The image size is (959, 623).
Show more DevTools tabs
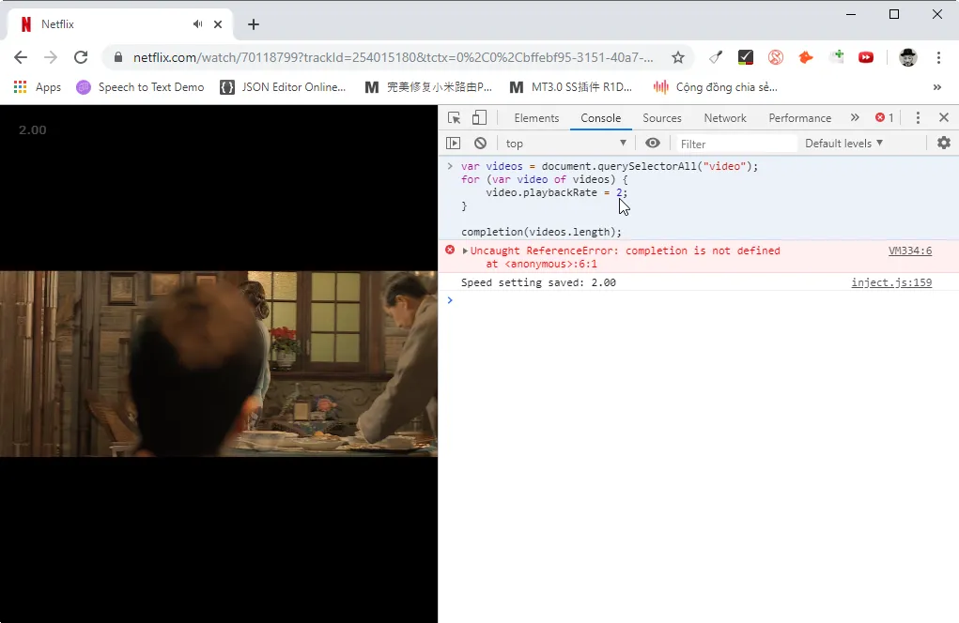click(x=855, y=118)
